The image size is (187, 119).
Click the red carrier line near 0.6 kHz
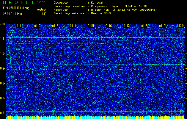coord(95,112)
